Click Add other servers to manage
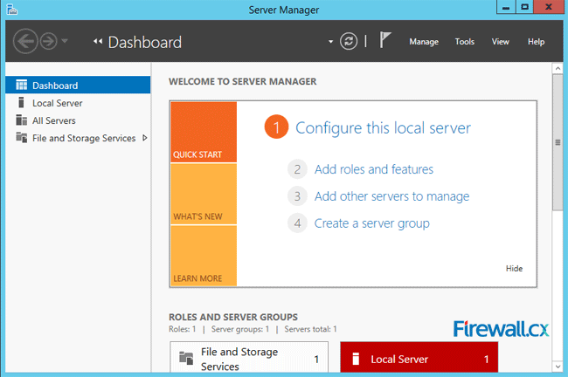This screenshot has width=568, height=377. [x=391, y=196]
